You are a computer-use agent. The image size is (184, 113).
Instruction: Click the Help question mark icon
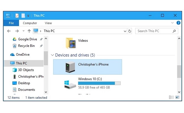click(178, 23)
